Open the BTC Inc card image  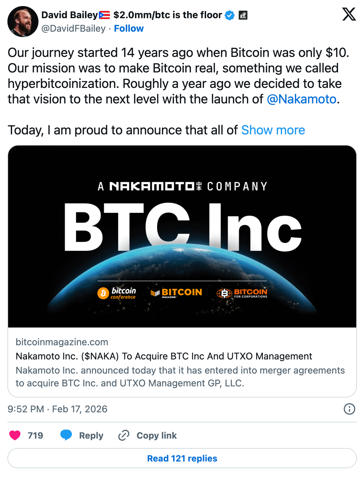click(182, 236)
